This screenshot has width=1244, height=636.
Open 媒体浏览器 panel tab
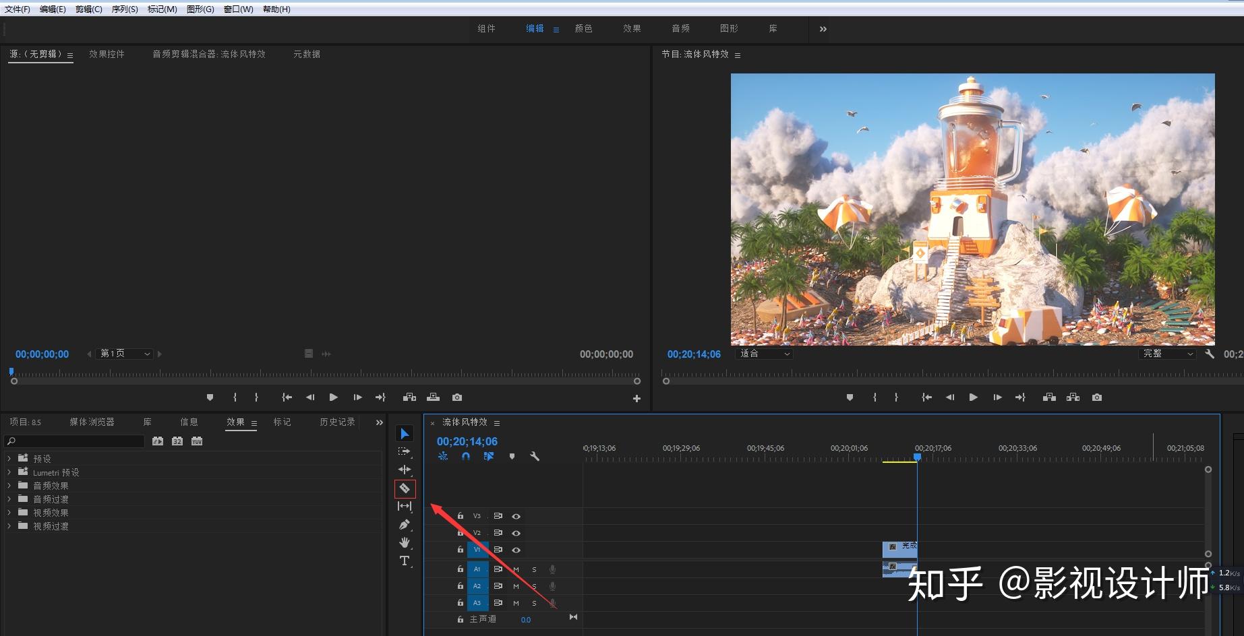coord(92,422)
